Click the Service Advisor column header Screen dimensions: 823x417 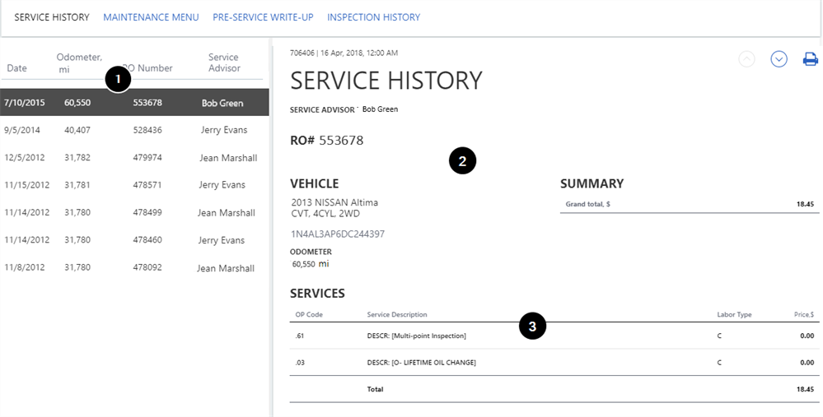tap(222, 63)
